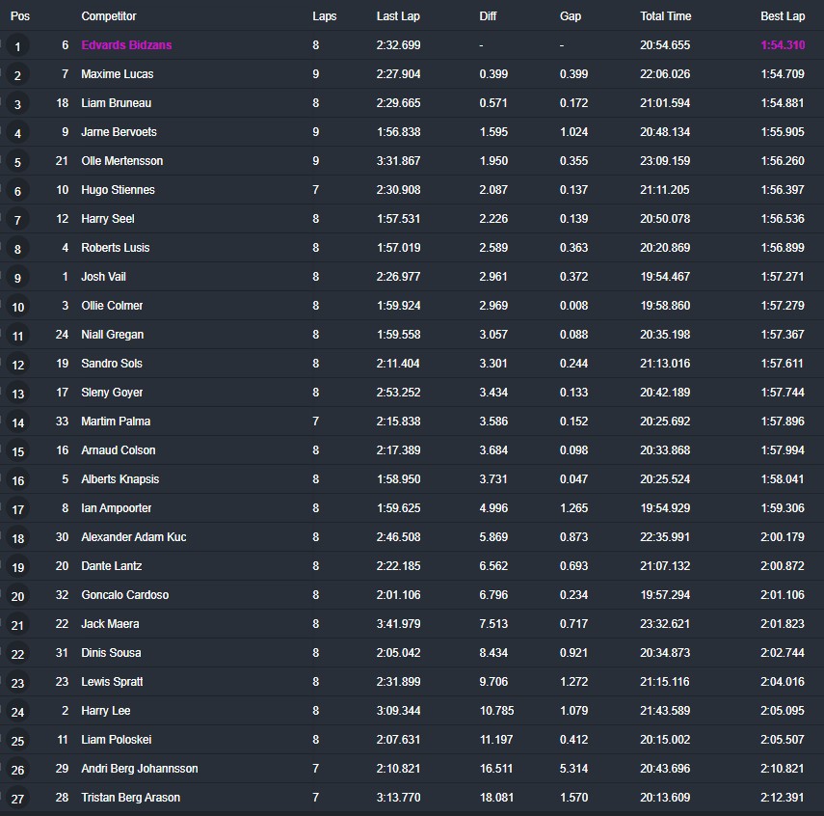
Task: Select competitor Tristan Berg Arason
Action: coord(130,798)
